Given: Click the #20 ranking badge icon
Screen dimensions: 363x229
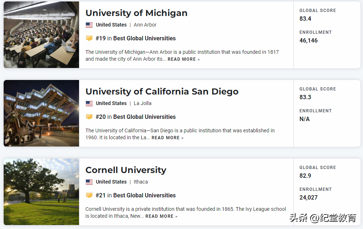Looking at the screenshot, I should (89, 117).
